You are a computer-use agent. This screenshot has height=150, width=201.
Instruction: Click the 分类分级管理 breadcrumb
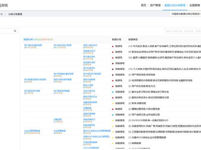coord(15,14)
